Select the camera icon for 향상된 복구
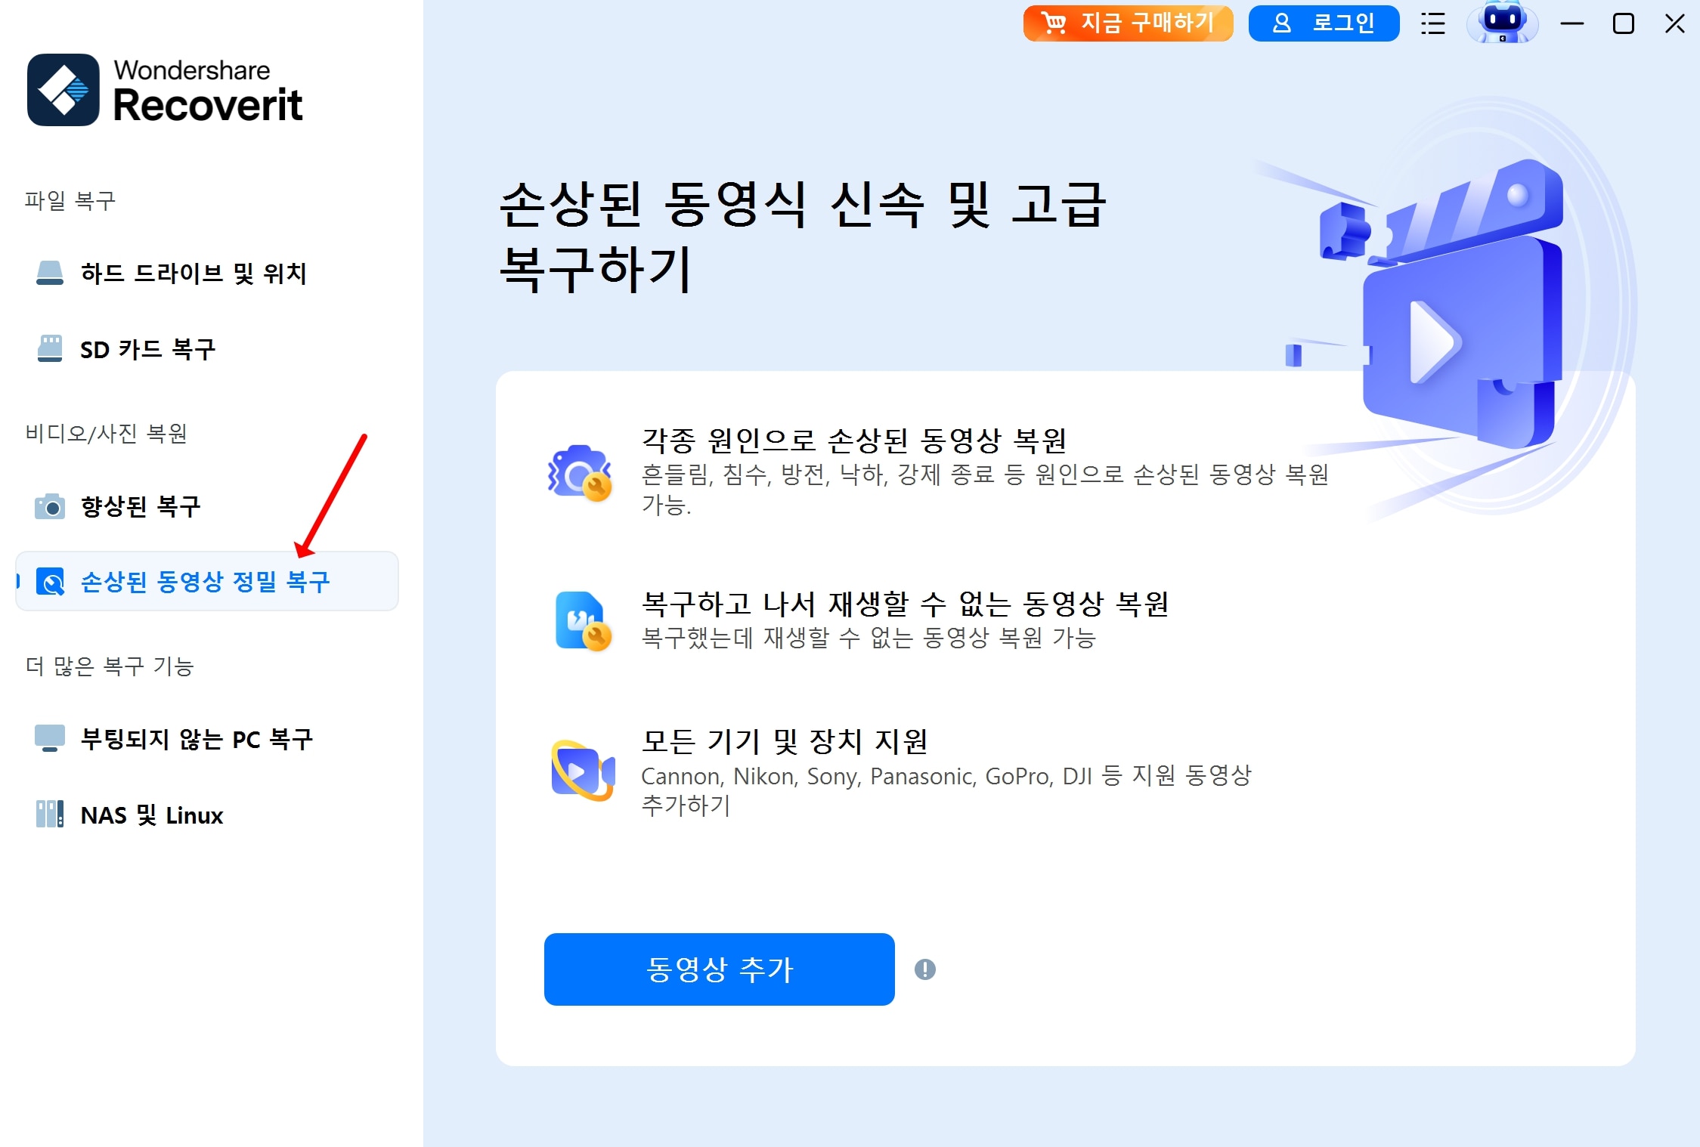The height and width of the screenshot is (1147, 1700). click(x=50, y=506)
